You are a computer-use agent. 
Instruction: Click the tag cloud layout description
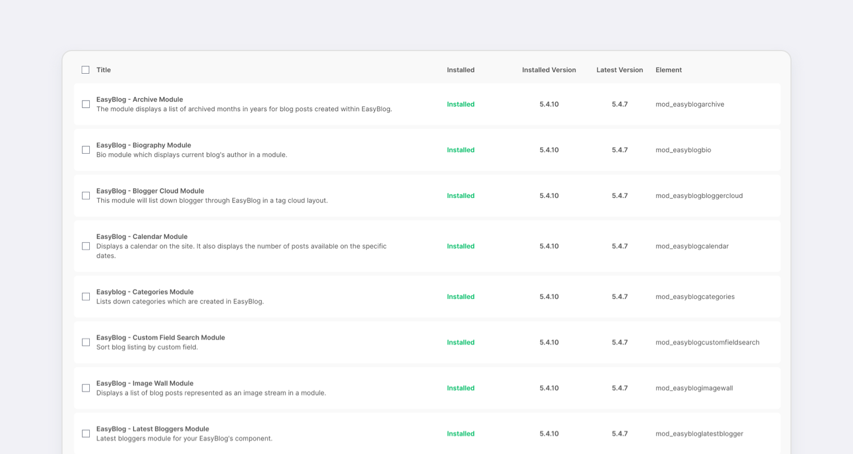[x=212, y=200]
